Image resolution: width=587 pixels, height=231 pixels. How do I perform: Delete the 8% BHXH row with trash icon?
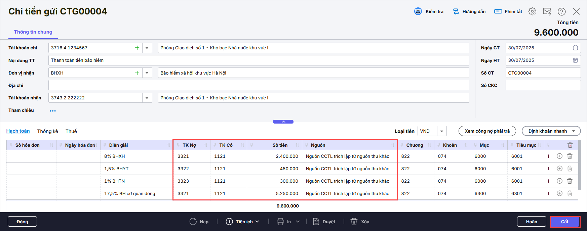coord(570,156)
